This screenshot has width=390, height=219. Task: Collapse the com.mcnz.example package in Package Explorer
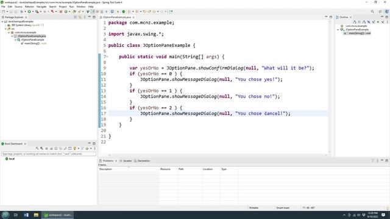click(x=9, y=32)
